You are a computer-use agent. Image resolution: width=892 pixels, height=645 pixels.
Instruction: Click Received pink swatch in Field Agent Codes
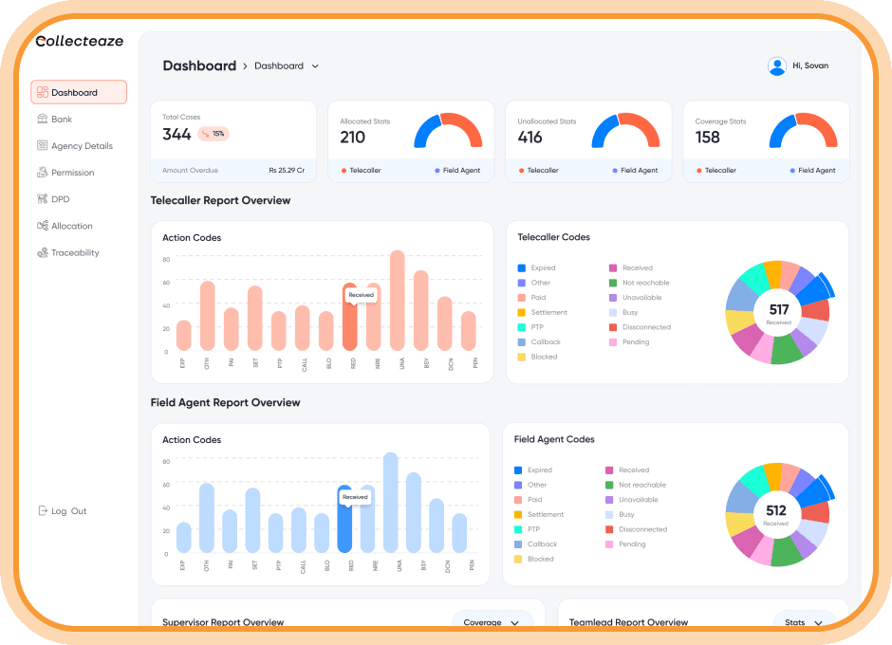click(x=609, y=470)
